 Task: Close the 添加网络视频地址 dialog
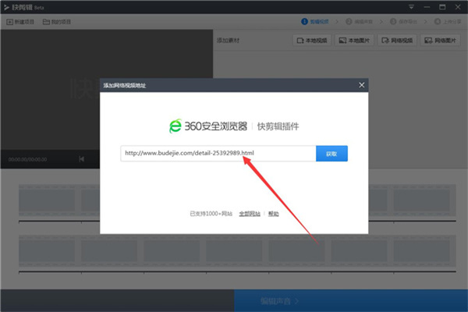[361, 85]
